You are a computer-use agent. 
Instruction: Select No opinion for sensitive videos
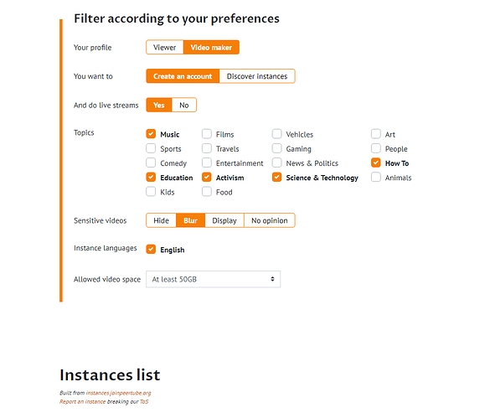tap(270, 220)
